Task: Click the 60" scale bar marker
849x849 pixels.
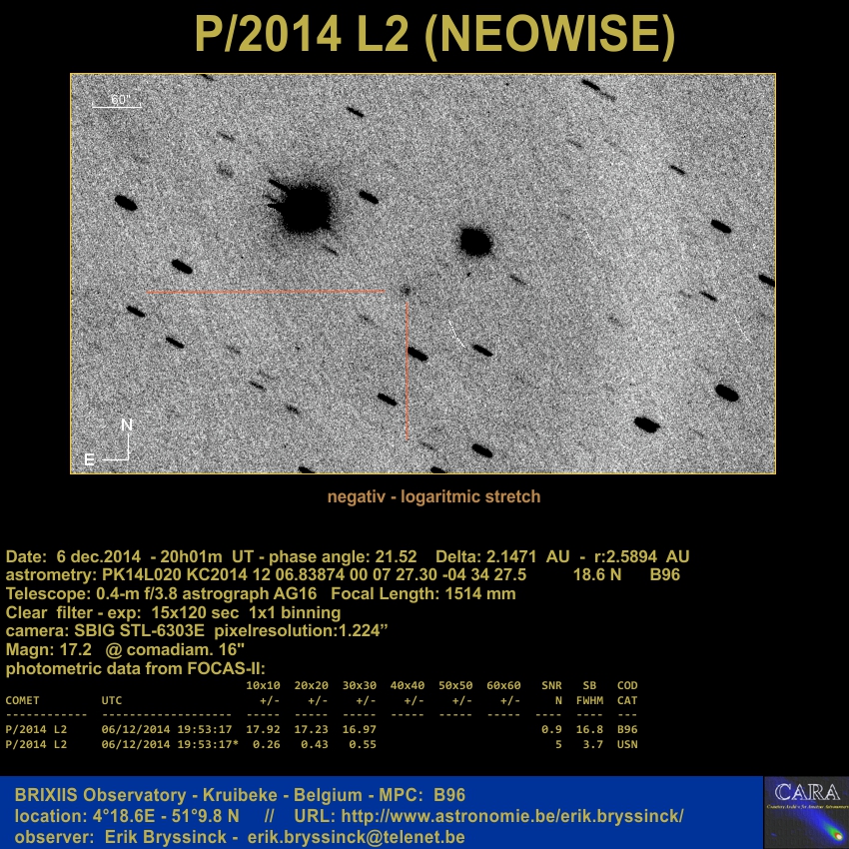Action: pos(118,100)
